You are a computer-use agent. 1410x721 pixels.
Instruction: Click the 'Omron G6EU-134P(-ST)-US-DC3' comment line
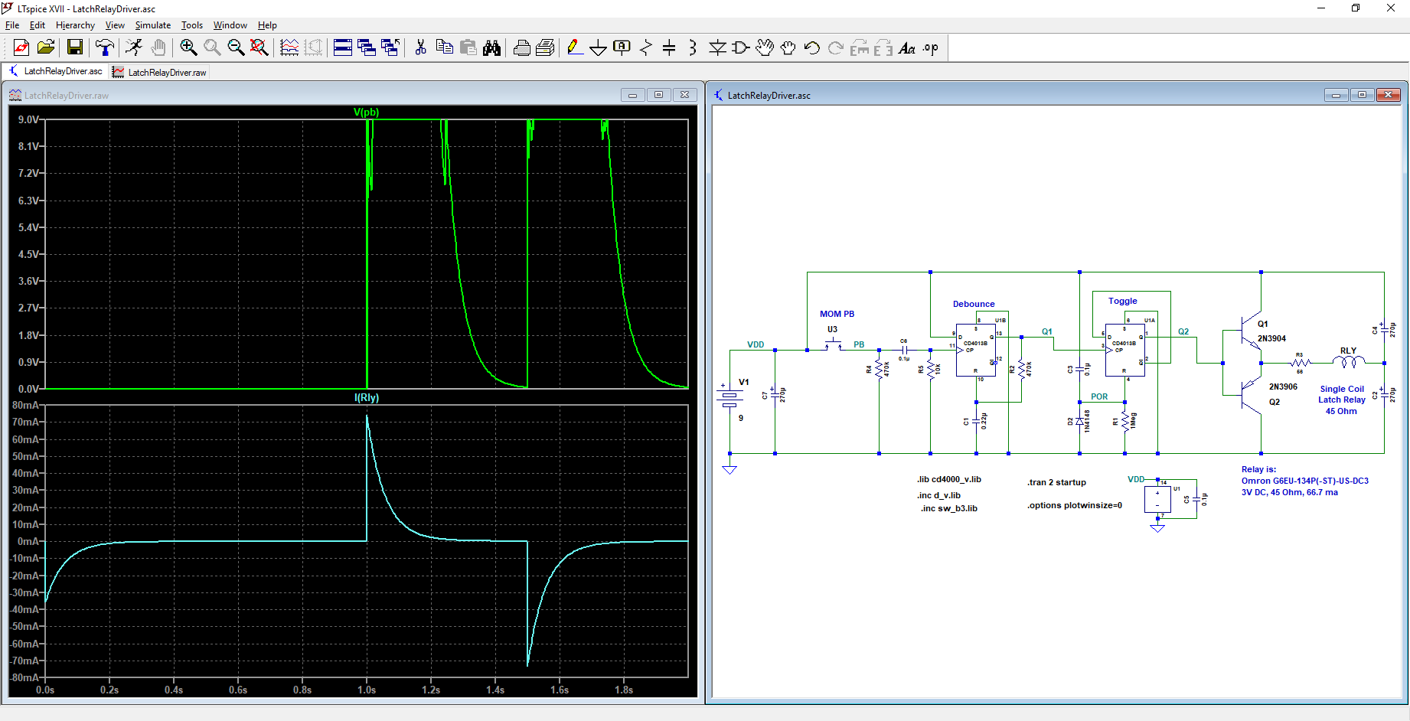point(1305,481)
